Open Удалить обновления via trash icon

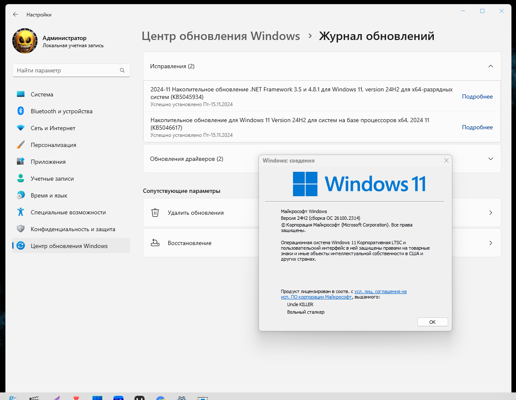[155, 213]
